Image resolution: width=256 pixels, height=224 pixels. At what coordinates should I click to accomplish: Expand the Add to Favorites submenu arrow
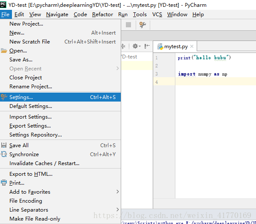click(118, 192)
